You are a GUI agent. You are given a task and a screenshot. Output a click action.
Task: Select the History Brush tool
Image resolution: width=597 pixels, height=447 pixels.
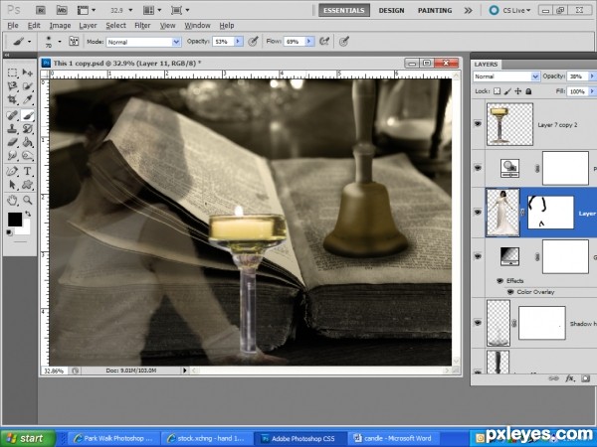coord(28,128)
